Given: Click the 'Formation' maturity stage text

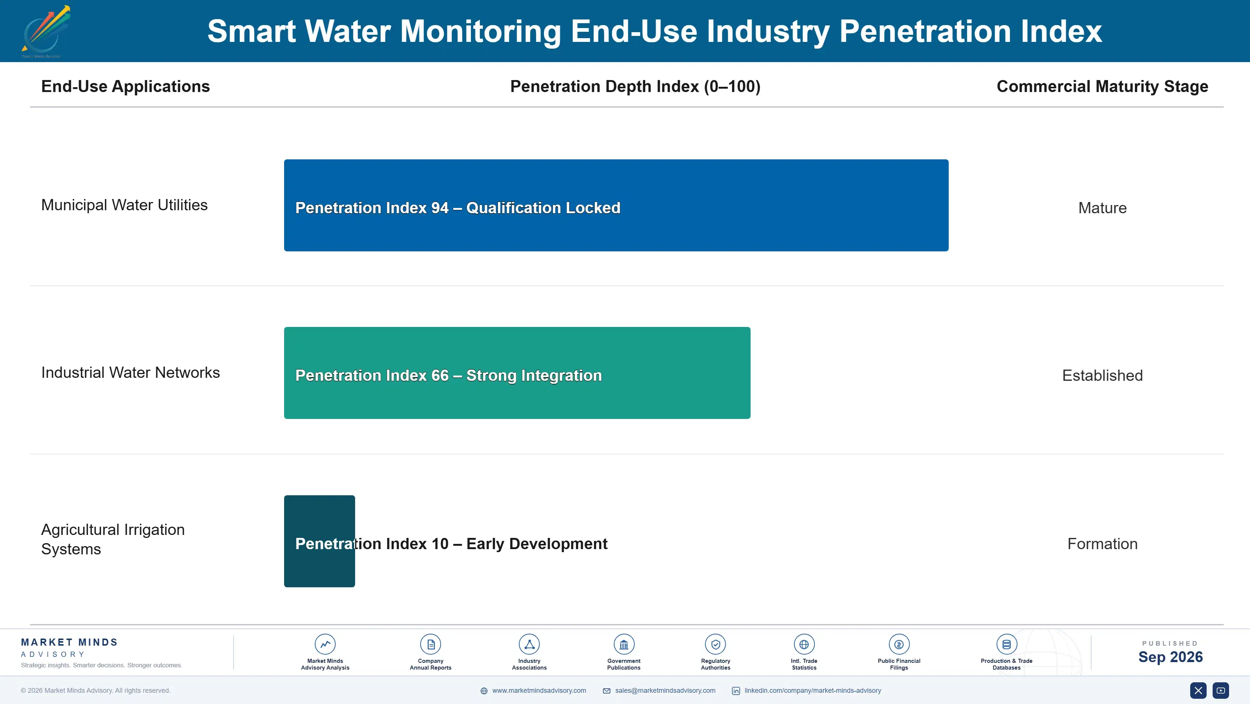Looking at the screenshot, I should (x=1102, y=544).
